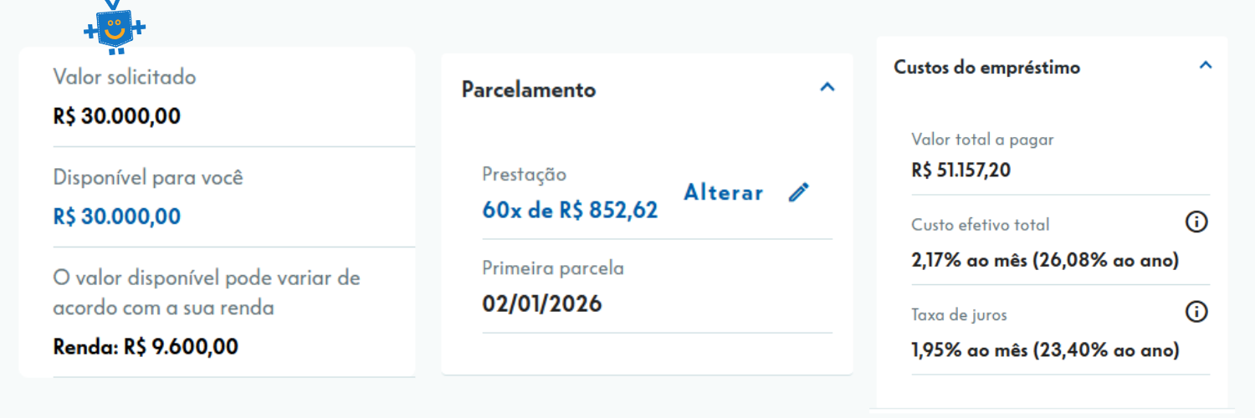Click the Renda: R$ 9.600,00 text
The height and width of the screenshot is (418, 1255).
146,346
